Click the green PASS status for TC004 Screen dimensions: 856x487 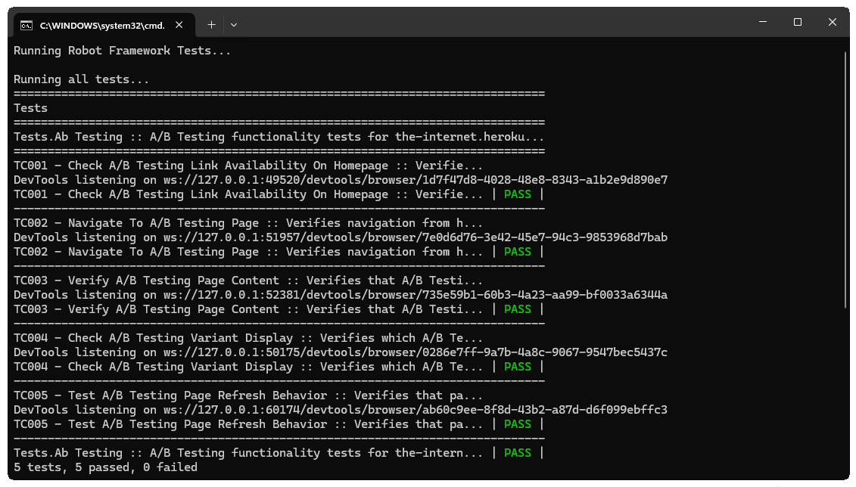click(x=518, y=367)
